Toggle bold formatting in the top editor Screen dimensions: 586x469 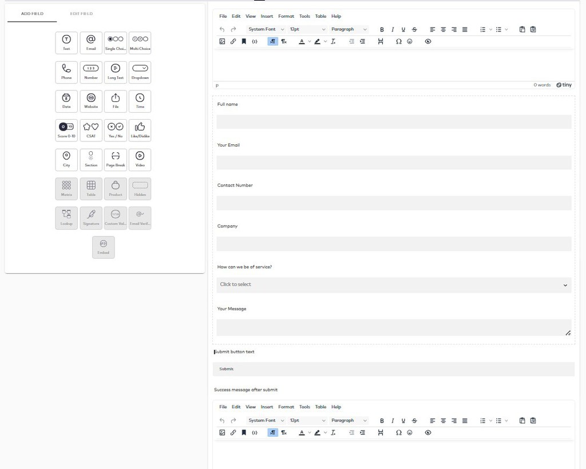382,29
